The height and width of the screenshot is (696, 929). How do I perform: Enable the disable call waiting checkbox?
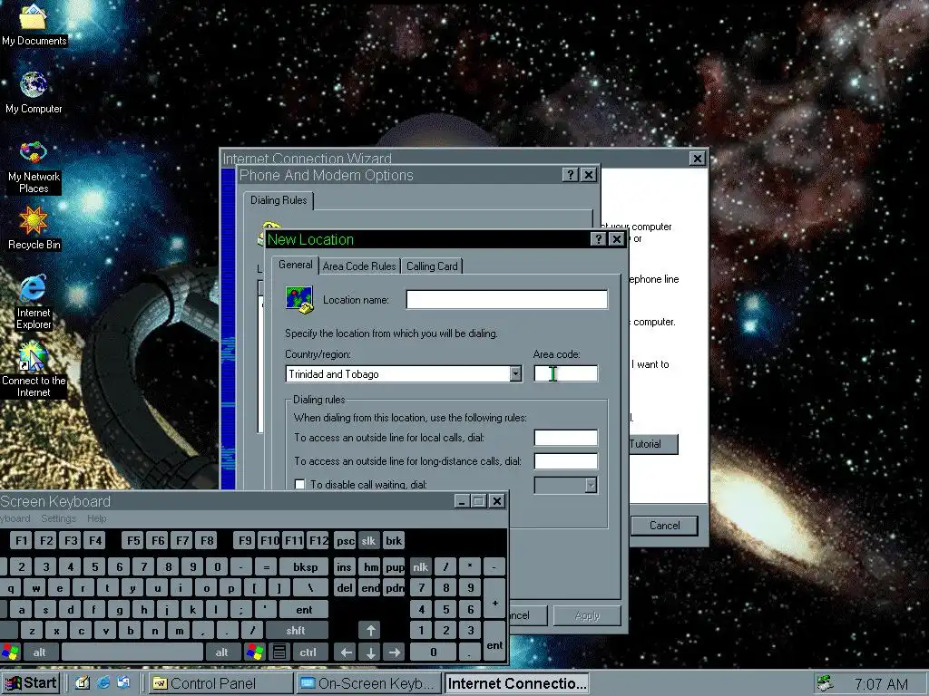[x=299, y=485]
